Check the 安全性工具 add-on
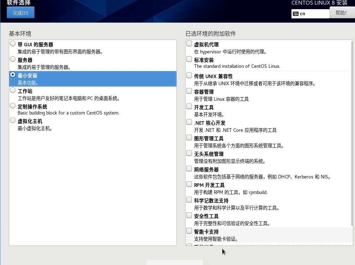 [189, 216]
